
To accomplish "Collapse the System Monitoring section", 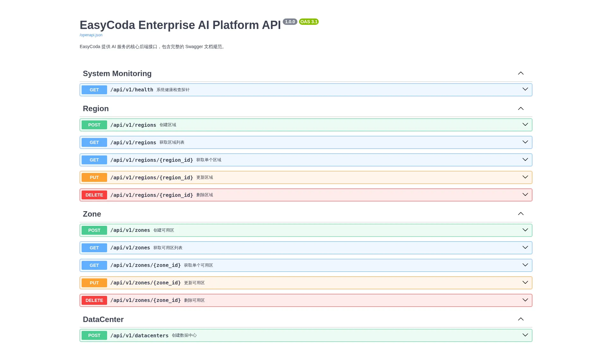I will (521, 73).
